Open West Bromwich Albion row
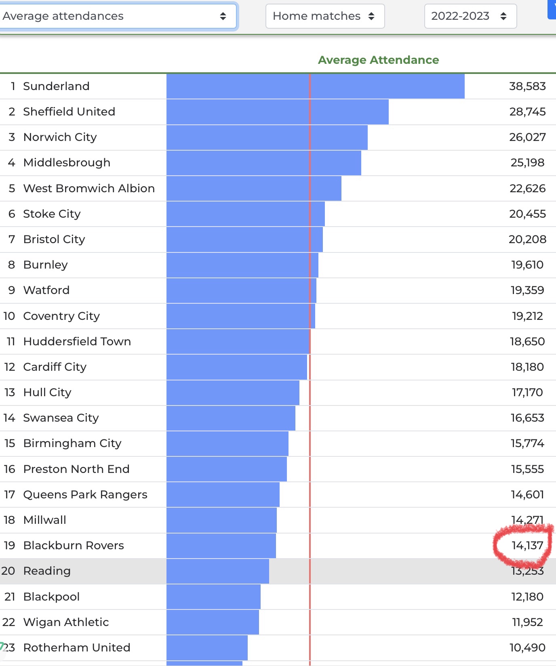 pos(89,188)
